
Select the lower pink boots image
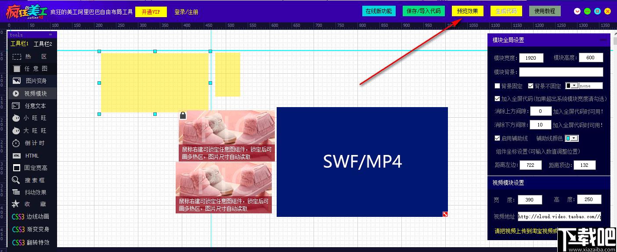224,187
